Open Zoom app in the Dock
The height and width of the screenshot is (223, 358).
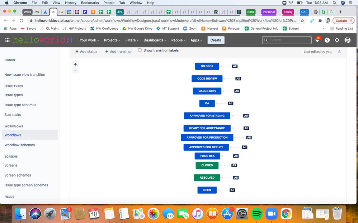click(x=272, y=214)
